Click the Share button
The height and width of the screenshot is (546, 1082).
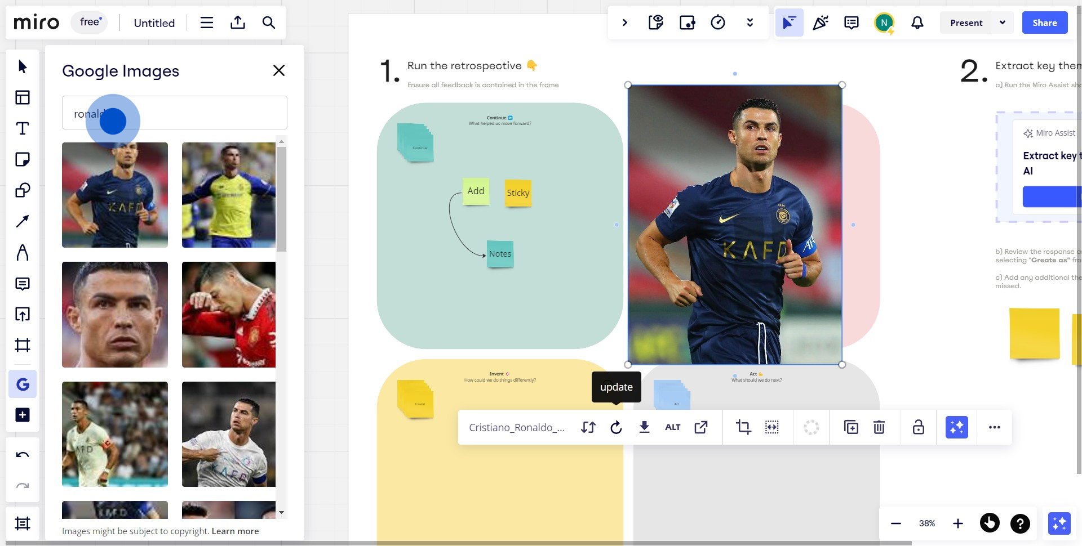(1044, 23)
